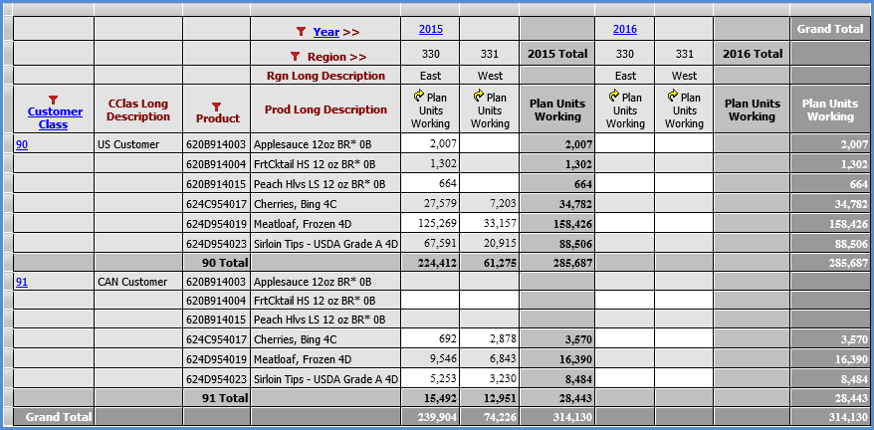The image size is (874, 430).
Task: Open the Year hyperlink in header
Action: (327, 32)
